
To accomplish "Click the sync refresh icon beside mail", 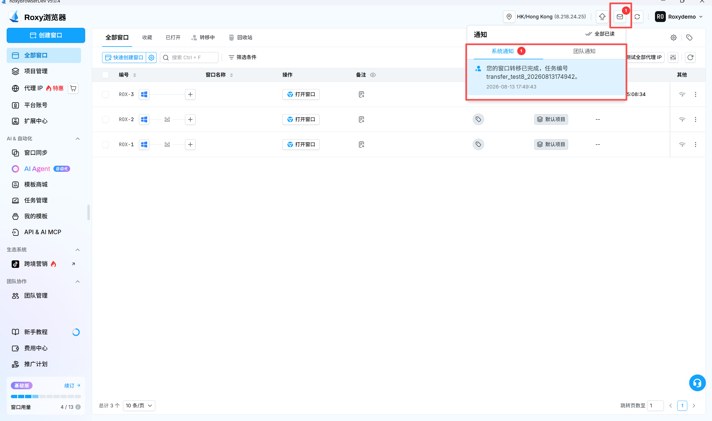I will [x=637, y=17].
